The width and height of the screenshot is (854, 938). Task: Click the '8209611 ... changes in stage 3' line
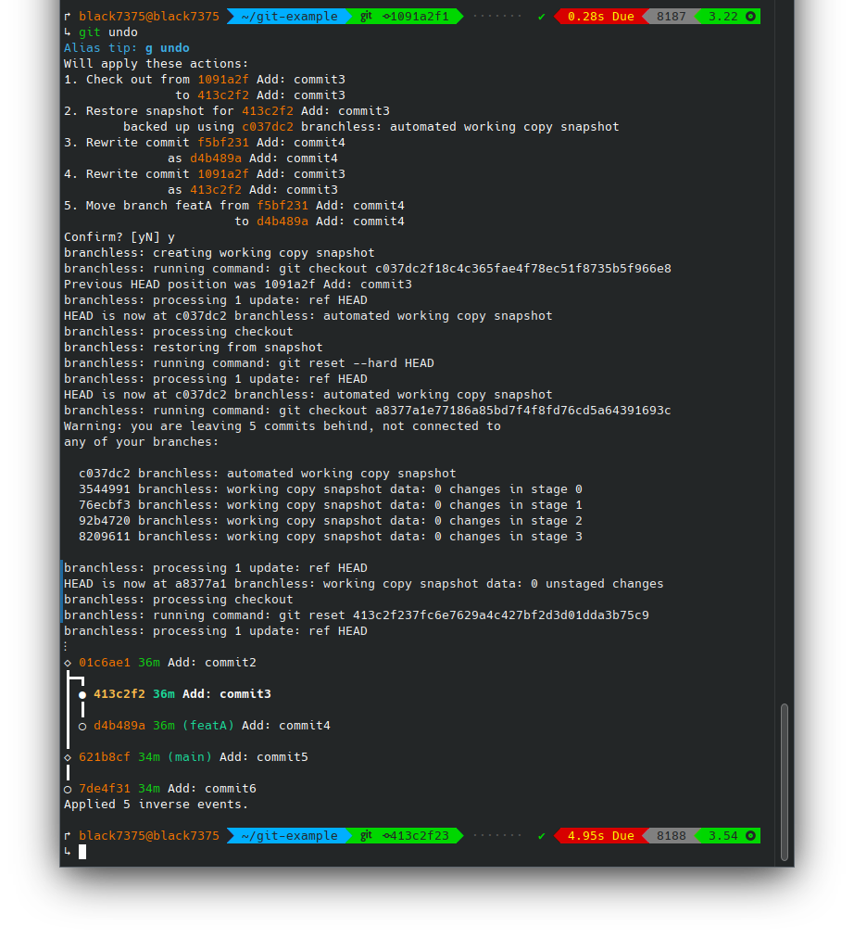(331, 537)
